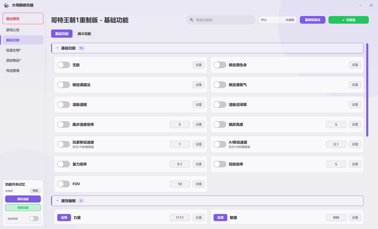Enable 经验倍率 toggle

(x=220, y=164)
